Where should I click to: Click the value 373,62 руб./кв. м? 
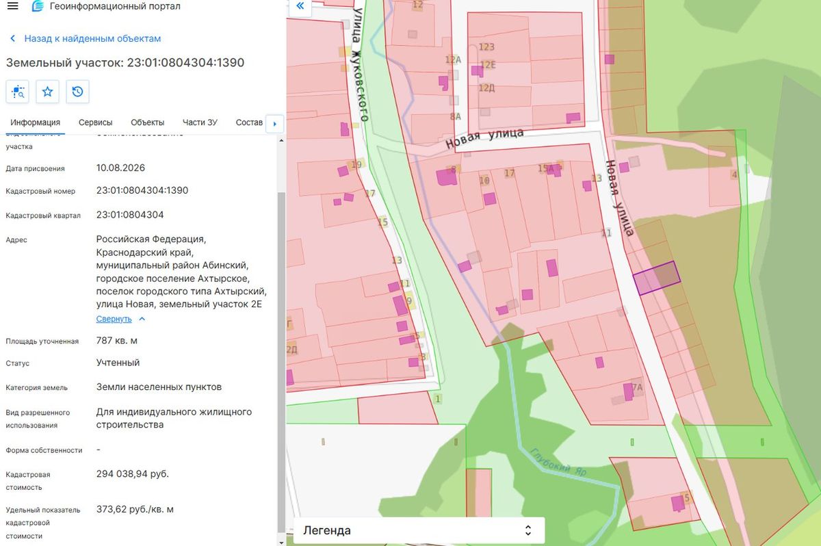(135, 509)
